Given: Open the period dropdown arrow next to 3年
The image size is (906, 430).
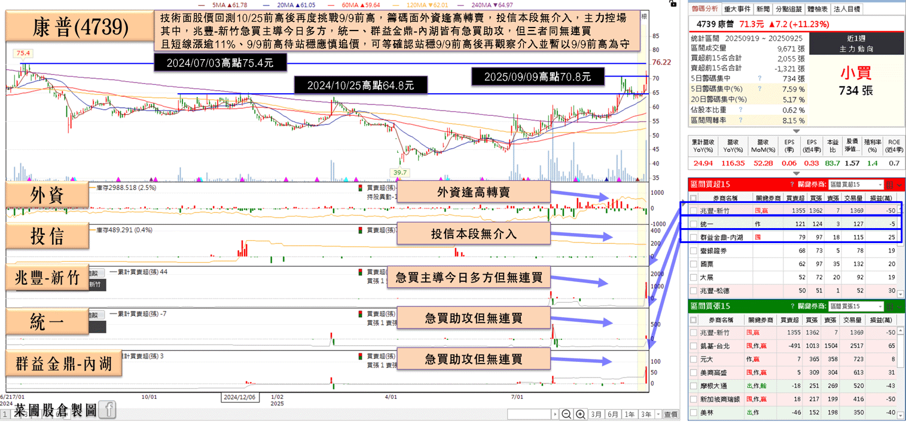Looking at the screenshot, I should (x=658, y=414).
